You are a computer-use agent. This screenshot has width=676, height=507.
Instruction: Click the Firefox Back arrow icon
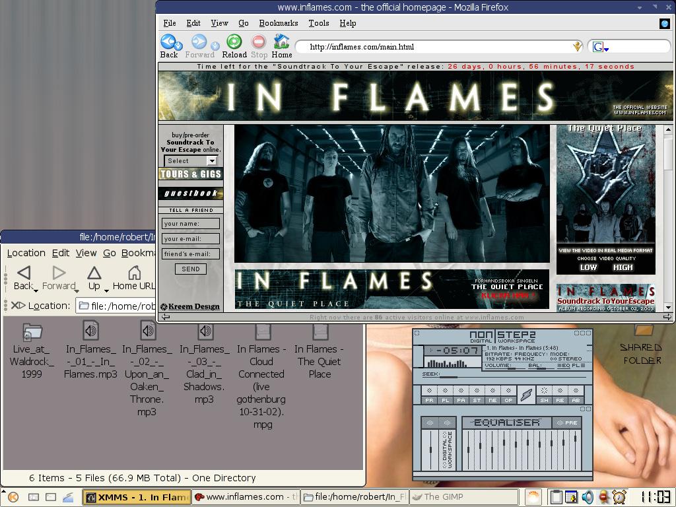[168, 42]
